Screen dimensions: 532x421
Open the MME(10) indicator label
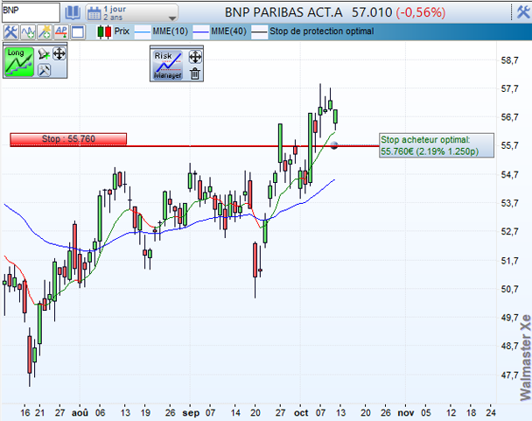point(170,32)
